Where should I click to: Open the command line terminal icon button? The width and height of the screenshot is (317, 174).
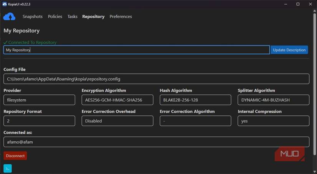(x=8, y=168)
